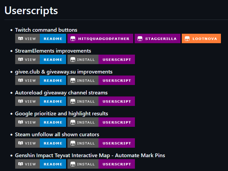Click Tampermonkey icon on LootNova badge
The width and height of the screenshot is (228, 171).
pos(187,39)
